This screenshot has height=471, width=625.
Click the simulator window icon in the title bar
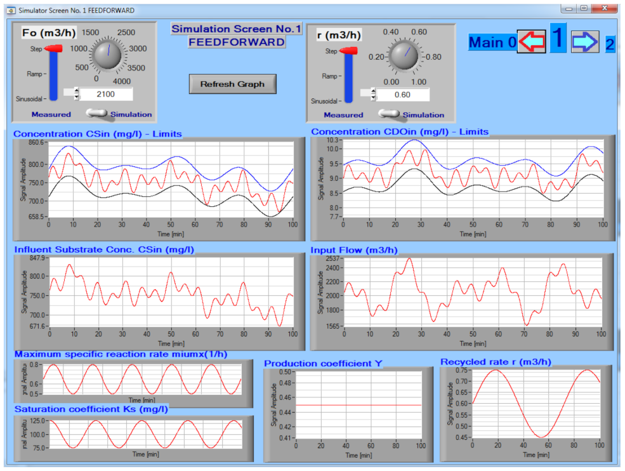click(11, 10)
